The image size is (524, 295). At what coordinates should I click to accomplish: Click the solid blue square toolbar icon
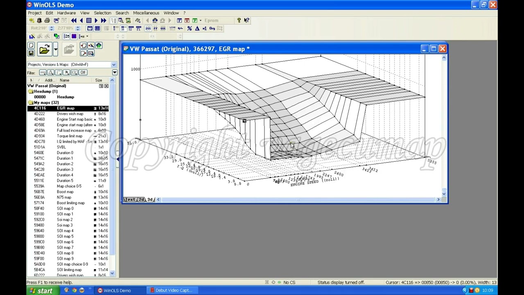pos(74,36)
